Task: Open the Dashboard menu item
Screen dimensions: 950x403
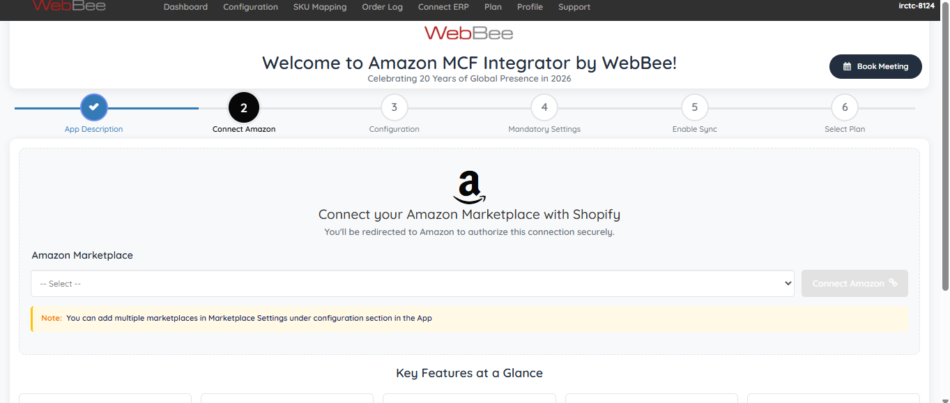Action: click(185, 7)
